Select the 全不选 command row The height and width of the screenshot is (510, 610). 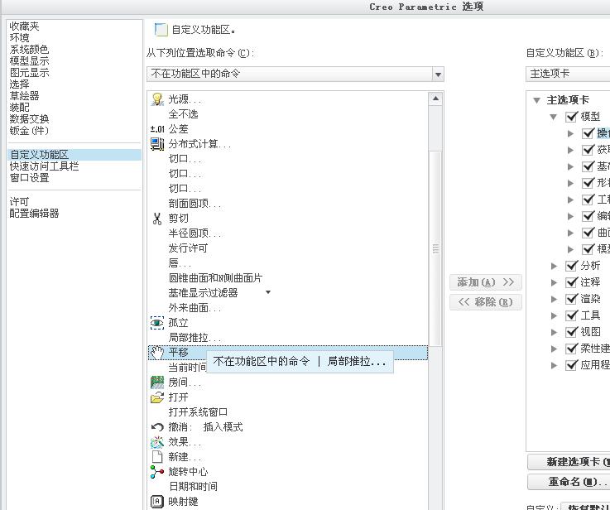pyautogui.click(x=287, y=114)
